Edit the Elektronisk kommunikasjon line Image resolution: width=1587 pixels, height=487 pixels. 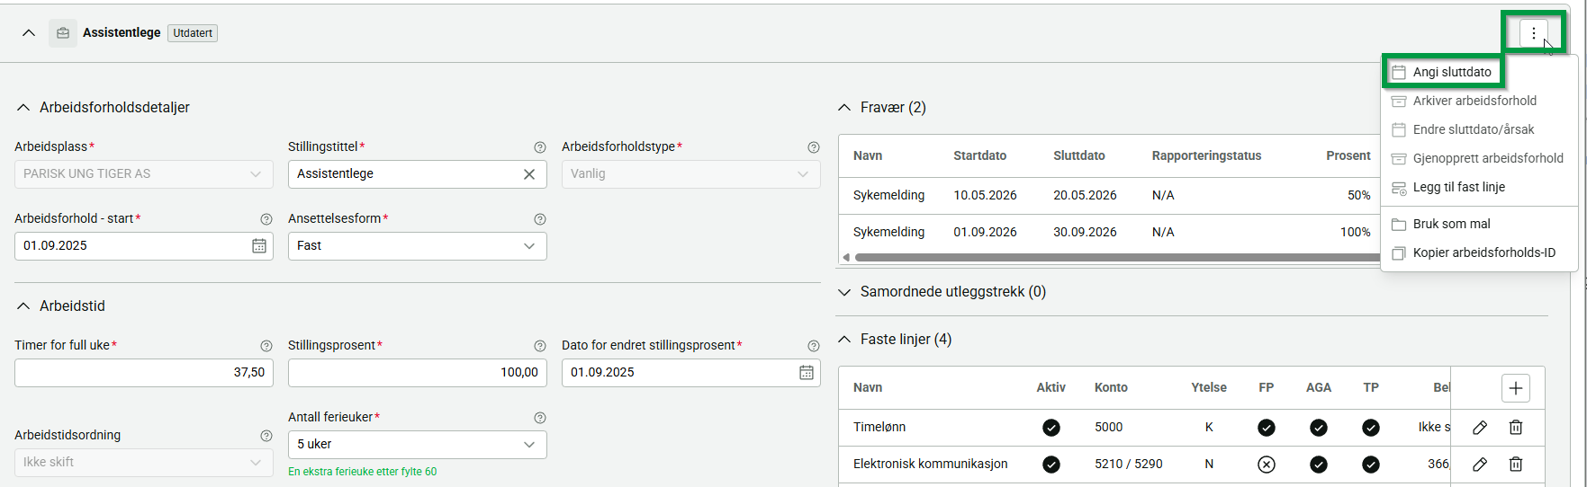click(x=1480, y=465)
